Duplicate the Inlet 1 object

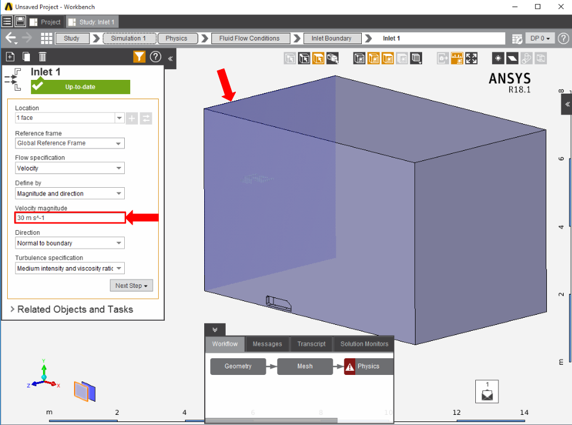tap(26, 57)
